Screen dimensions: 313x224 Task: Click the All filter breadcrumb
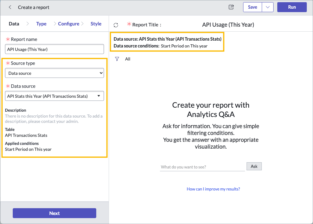128,59
